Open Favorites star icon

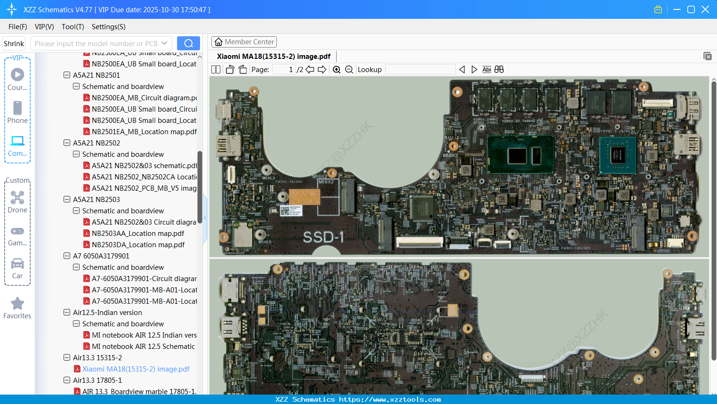(17, 303)
